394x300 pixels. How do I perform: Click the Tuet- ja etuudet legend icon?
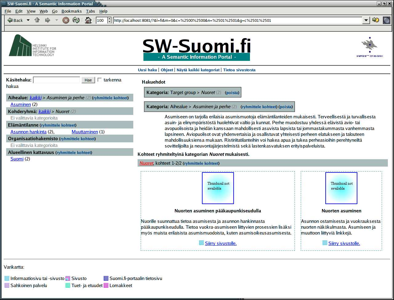(68, 286)
